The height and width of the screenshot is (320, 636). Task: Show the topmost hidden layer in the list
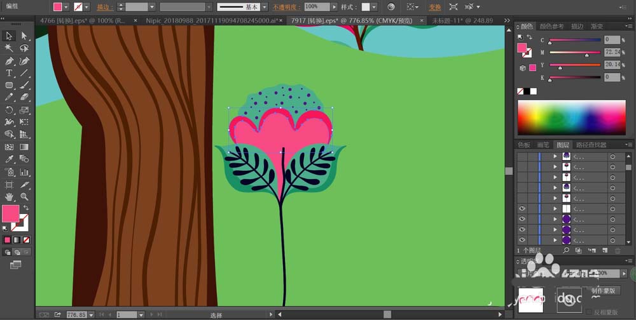click(x=522, y=156)
